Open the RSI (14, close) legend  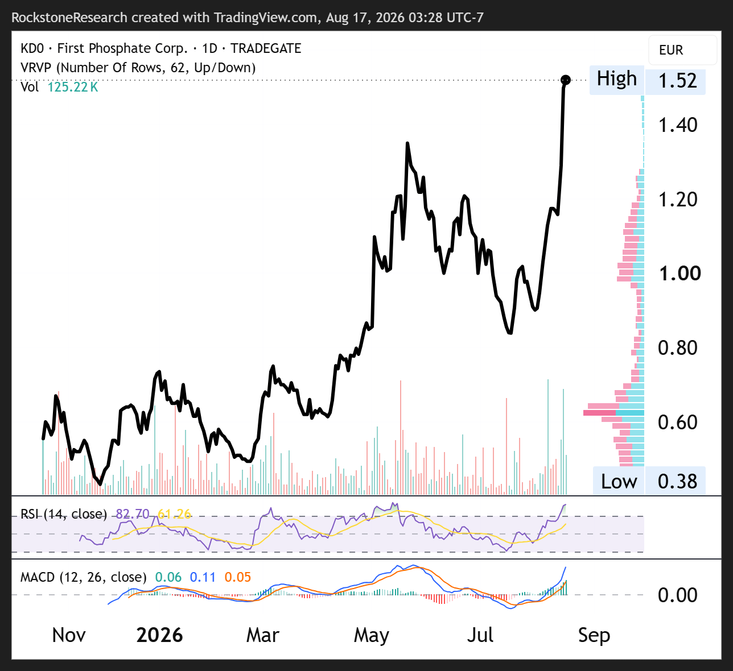[x=64, y=514]
